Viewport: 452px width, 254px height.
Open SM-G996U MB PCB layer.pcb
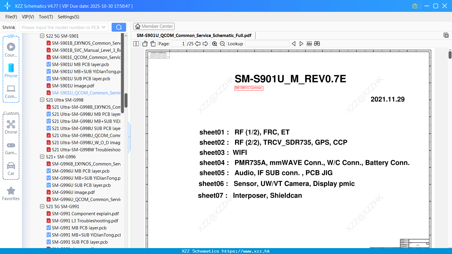tap(78, 171)
